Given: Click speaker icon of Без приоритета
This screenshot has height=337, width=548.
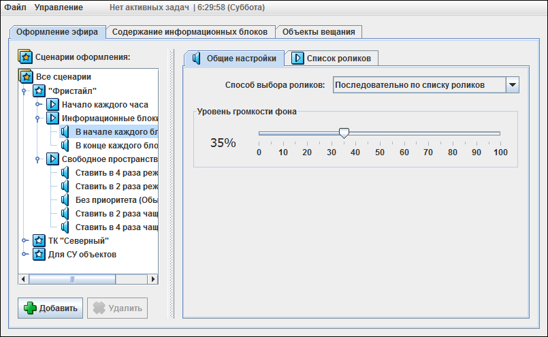Looking at the screenshot, I should (65, 200).
